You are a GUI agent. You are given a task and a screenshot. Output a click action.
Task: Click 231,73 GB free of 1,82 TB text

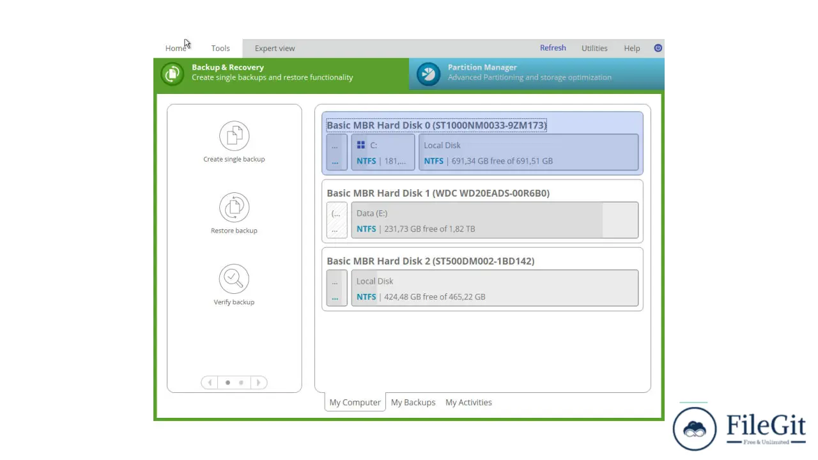429,229
